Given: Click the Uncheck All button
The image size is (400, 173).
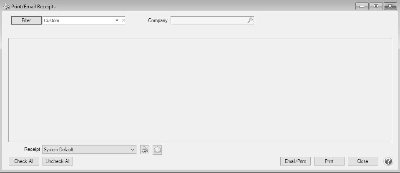Looking at the screenshot, I should [x=58, y=161].
